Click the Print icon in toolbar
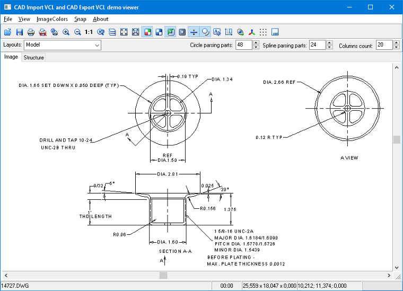The width and height of the screenshot is (403, 291). pos(31,32)
